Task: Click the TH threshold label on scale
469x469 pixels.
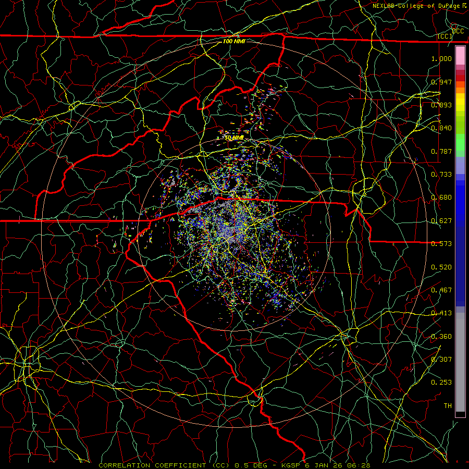Action: pyautogui.click(x=448, y=406)
